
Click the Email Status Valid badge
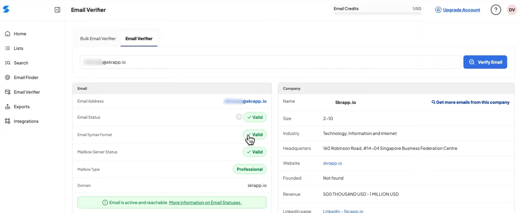click(x=255, y=117)
